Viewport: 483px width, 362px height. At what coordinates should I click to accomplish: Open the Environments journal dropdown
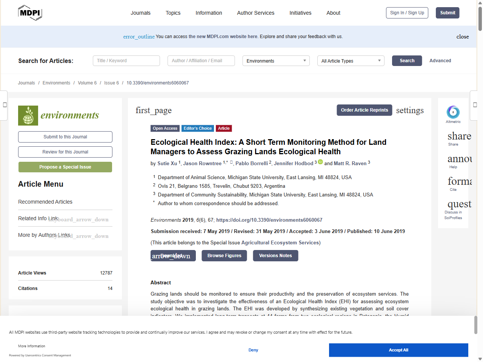276,61
